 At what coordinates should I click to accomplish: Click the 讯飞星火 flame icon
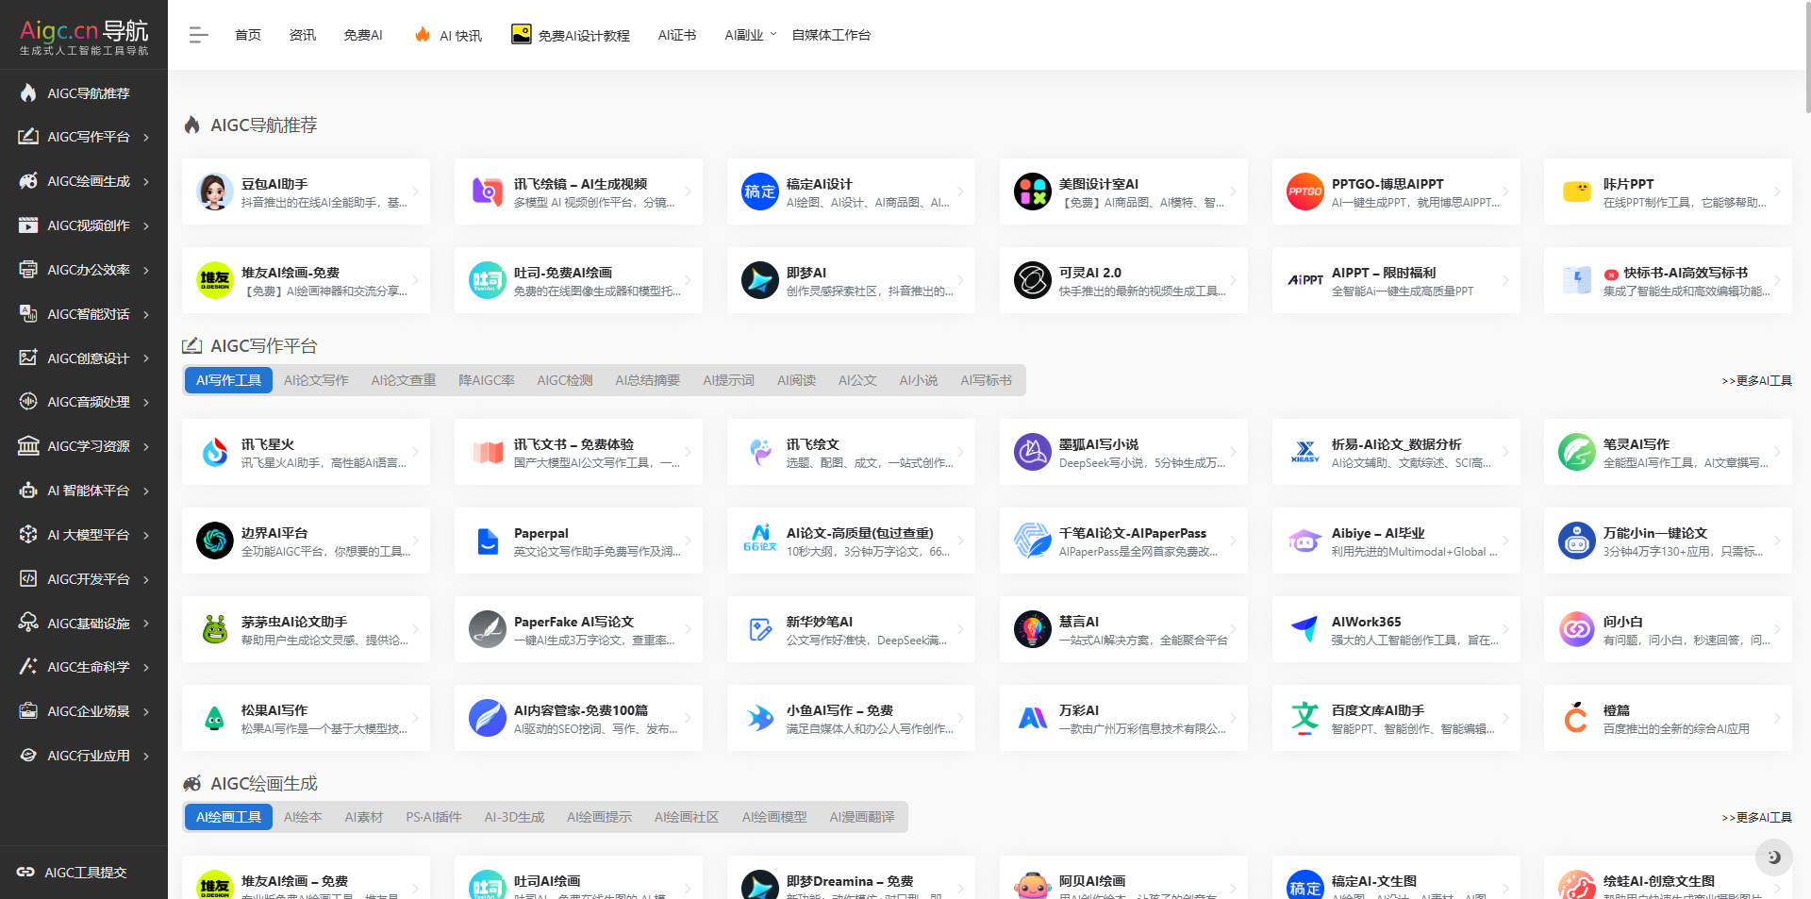(215, 452)
